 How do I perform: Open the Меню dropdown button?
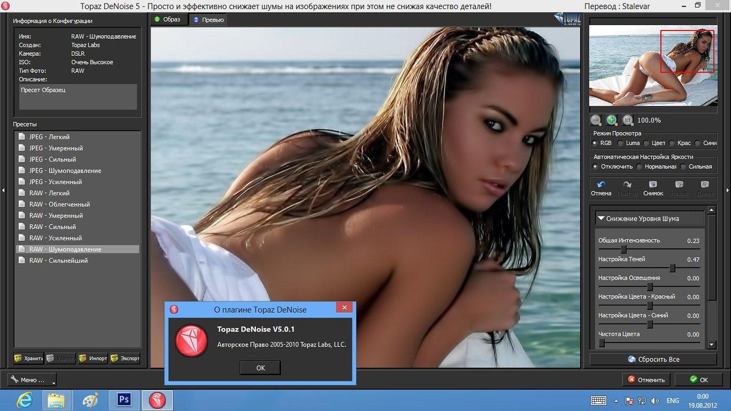point(33,380)
